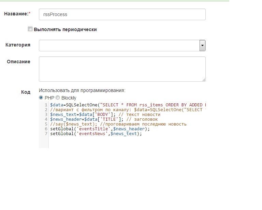Image resolution: width=262 pixels, height=210 pixels.
Task: Select the PHP radio button
Action: point(41,97)
